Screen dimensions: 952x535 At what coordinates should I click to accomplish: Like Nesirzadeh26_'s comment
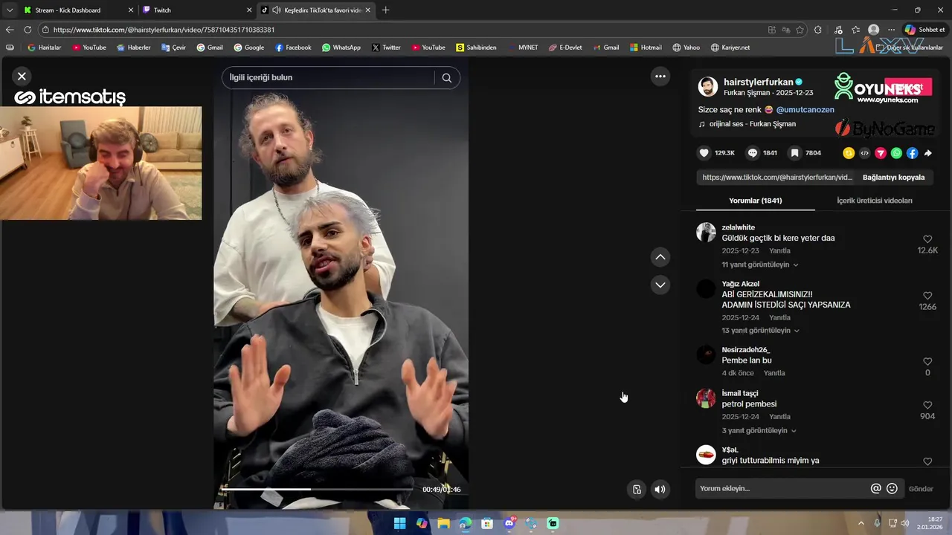click(x=927, y=361)
